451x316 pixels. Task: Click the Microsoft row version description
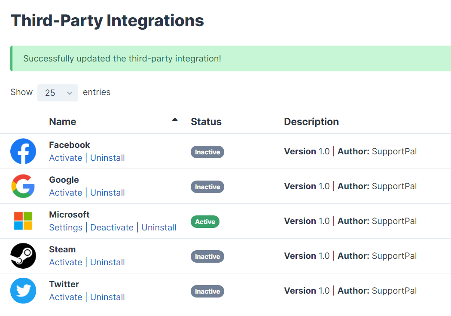[350, 221]
